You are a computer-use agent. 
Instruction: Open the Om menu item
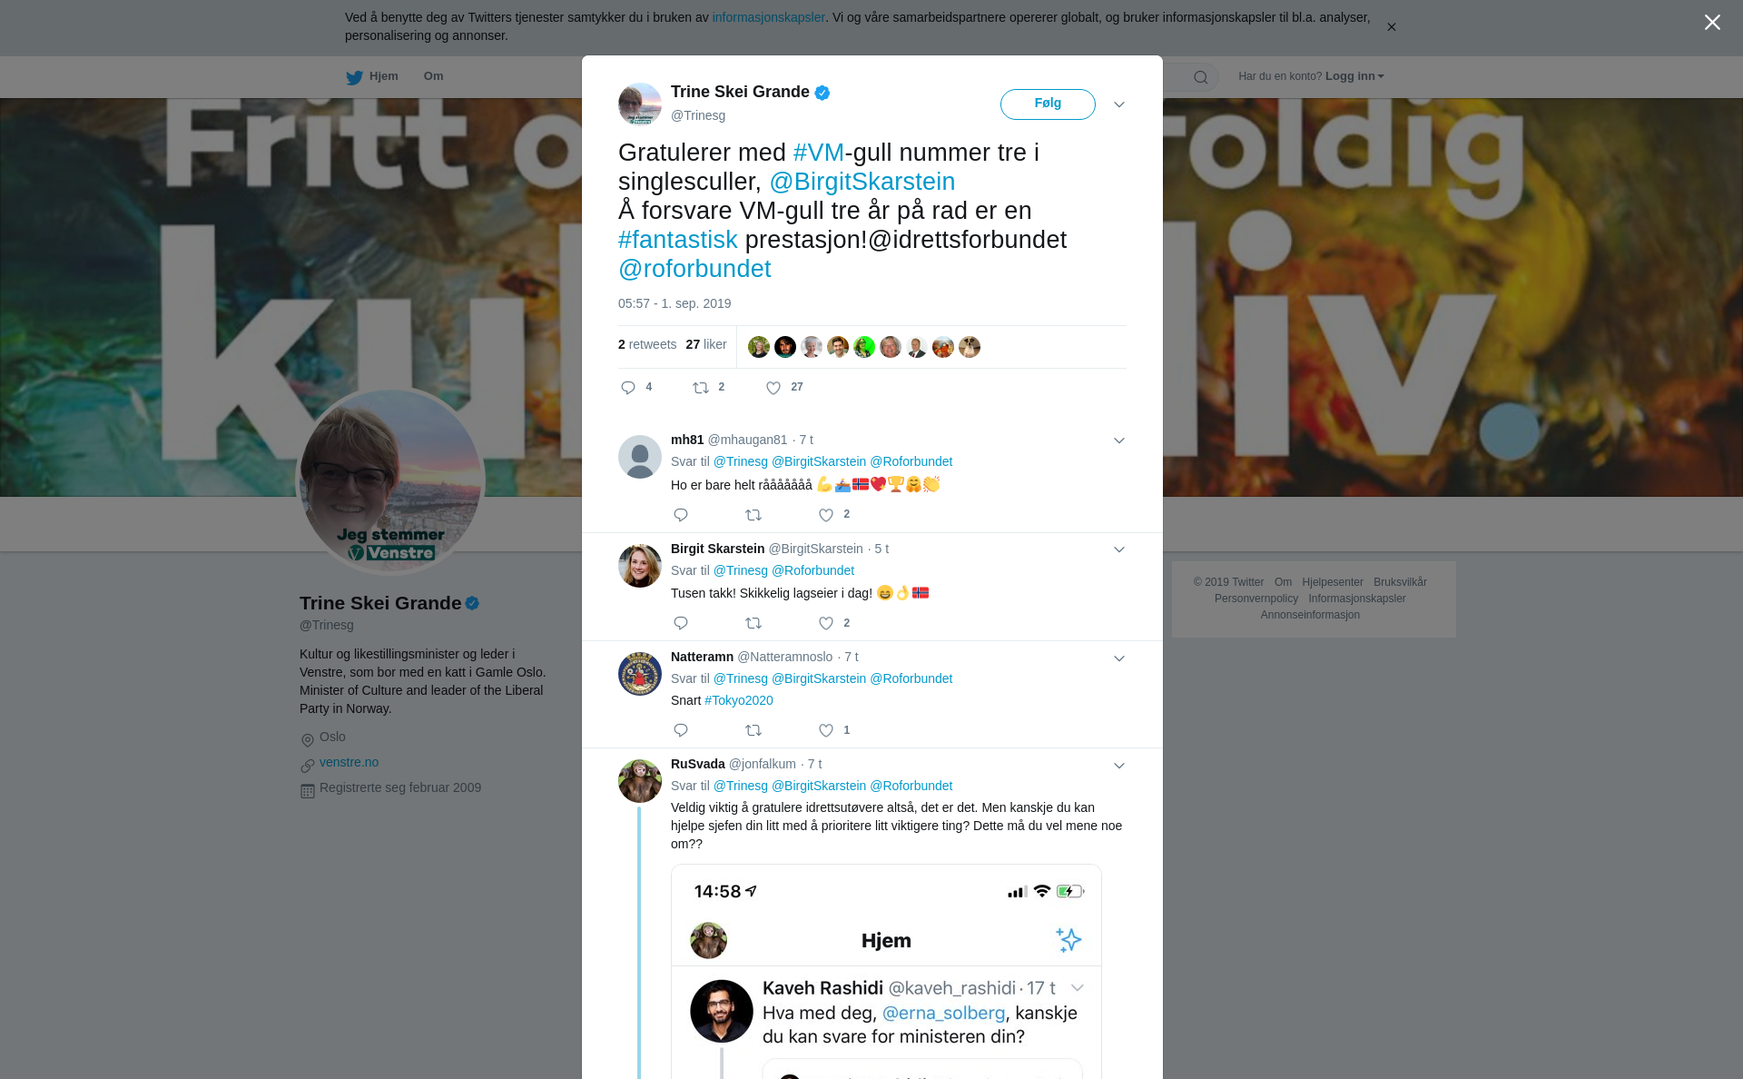433,76
